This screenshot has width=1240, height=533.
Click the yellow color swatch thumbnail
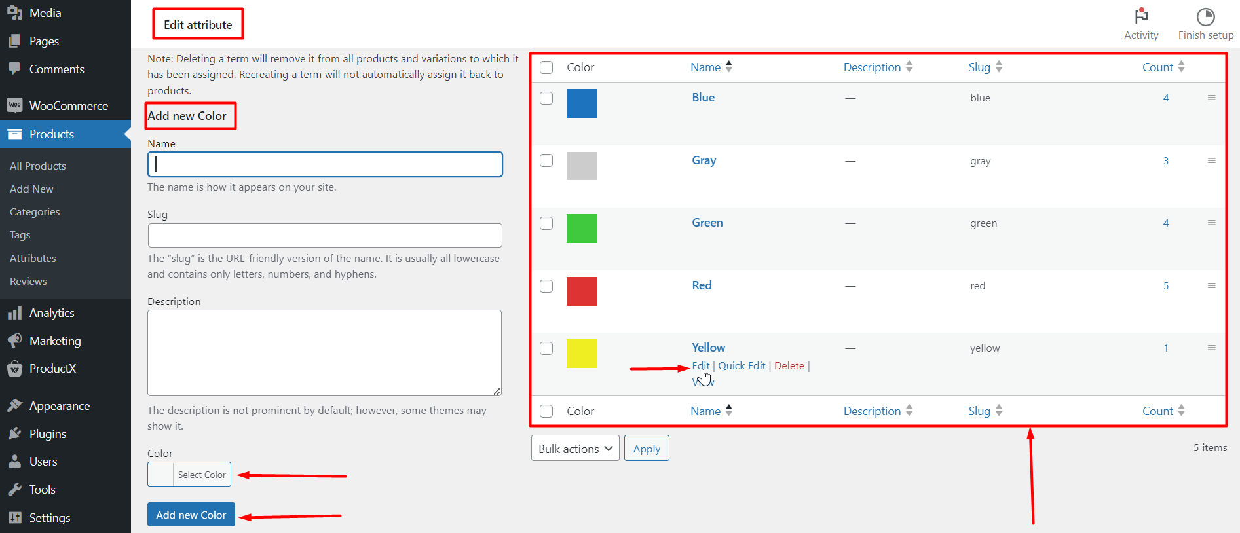pyautogui.click(x=582, y=354)
